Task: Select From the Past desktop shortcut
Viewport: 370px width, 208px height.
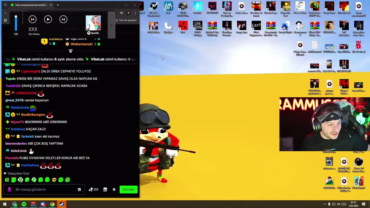Action: [285, 9]
